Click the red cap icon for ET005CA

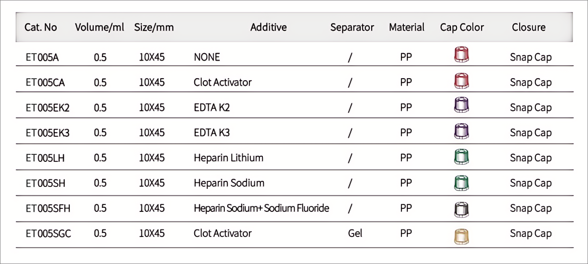coord(461,80)
